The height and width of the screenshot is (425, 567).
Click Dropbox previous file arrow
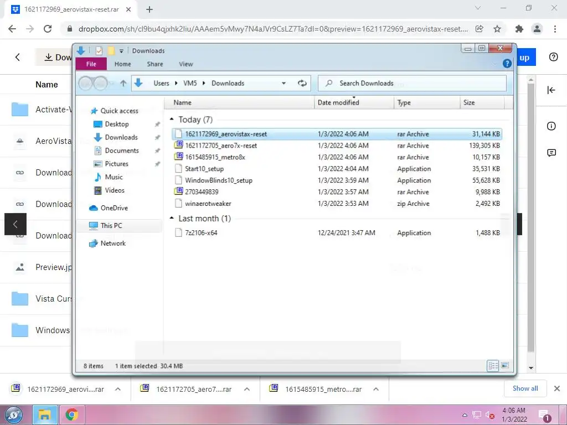click(x=15, y=224)
